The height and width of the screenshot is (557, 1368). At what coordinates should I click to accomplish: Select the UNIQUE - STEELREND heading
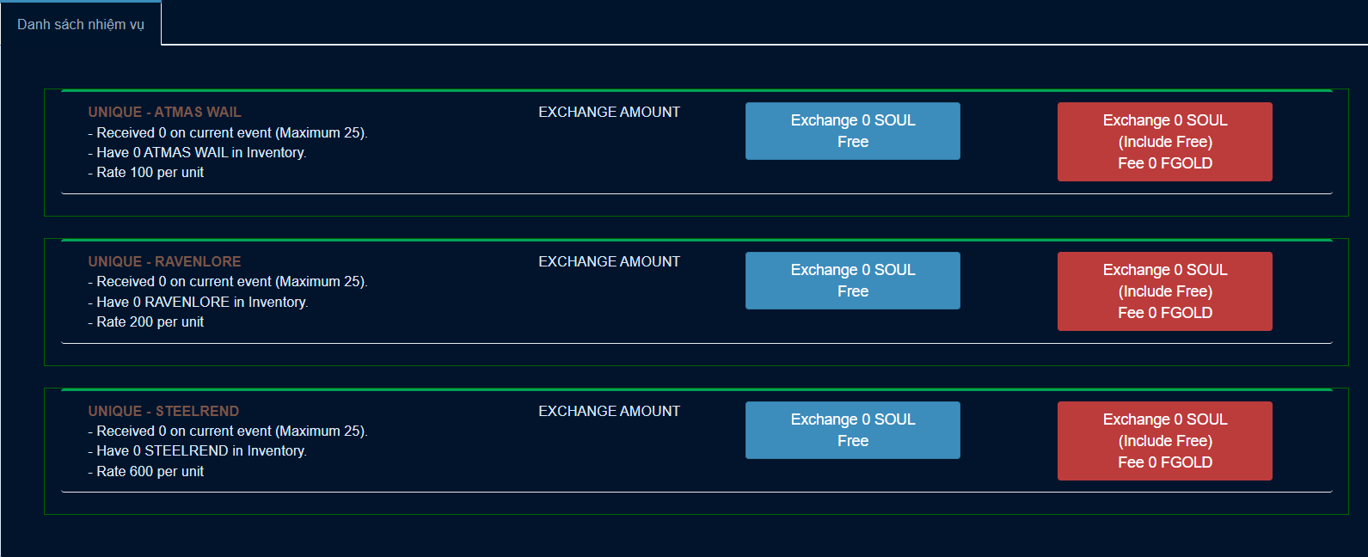(x=163, y=411)
